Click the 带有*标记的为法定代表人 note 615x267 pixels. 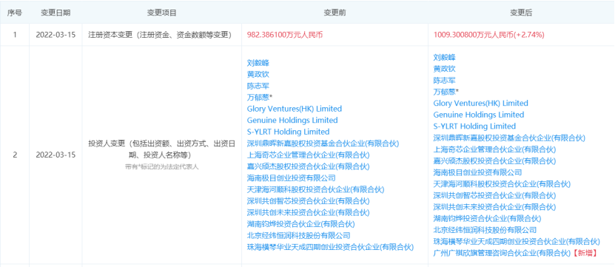click(x=161, y=166)
